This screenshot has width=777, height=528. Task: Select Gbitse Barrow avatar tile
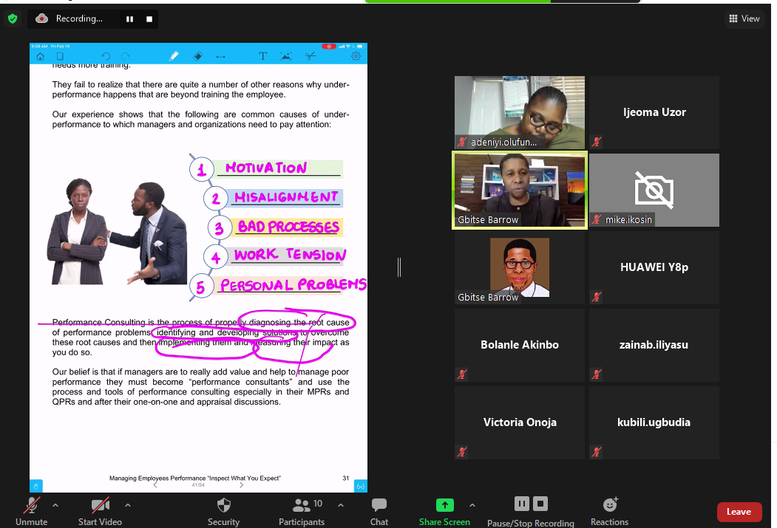[x=519, y=268]
